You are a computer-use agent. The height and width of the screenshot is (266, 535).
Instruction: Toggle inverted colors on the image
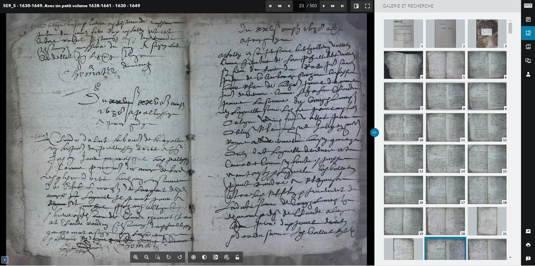click(x=215, y=257)
